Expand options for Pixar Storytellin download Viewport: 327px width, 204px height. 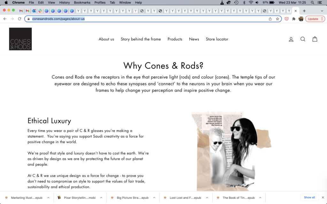click(101, 198)
